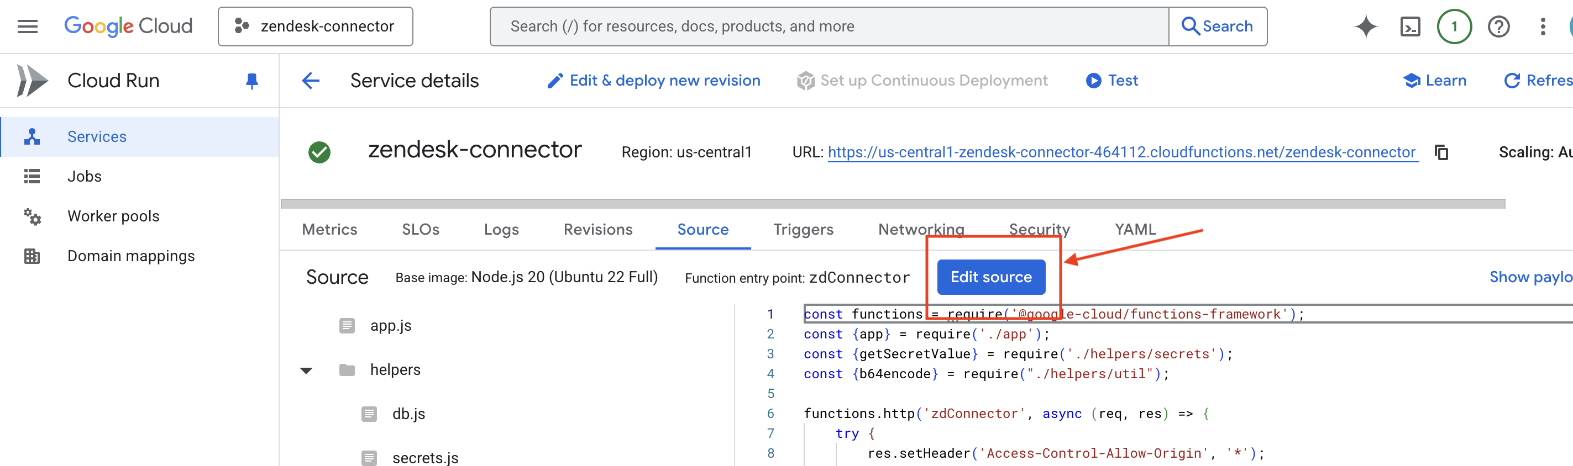Copy the service URL with copy icon
The image size is (1573, 466).
pos(1441,152)
